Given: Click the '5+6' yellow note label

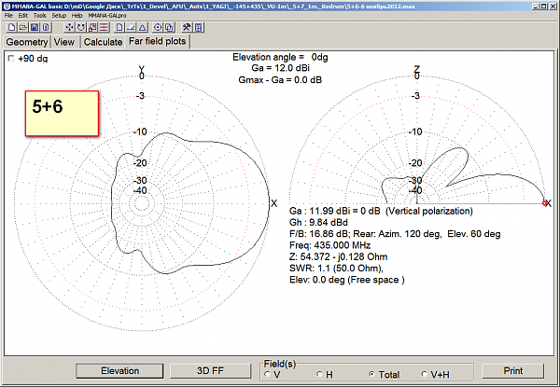Looking at the screenshot, I should tap(63, 114).
